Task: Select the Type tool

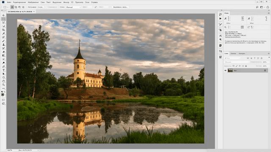Action: [x=3, y=71]
